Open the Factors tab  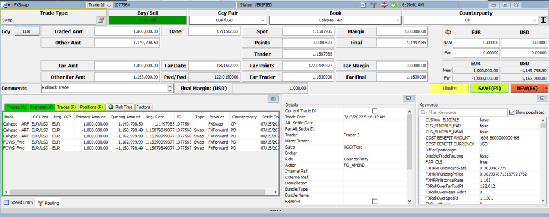click(x=143, y=107)
